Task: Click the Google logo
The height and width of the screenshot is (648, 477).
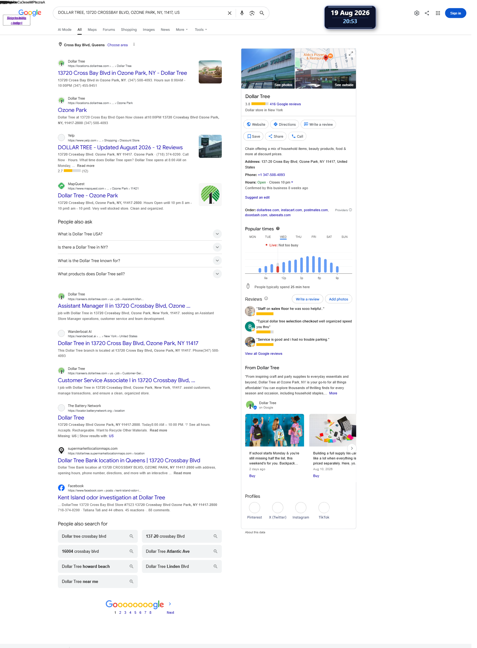Action: coord(30,13)
